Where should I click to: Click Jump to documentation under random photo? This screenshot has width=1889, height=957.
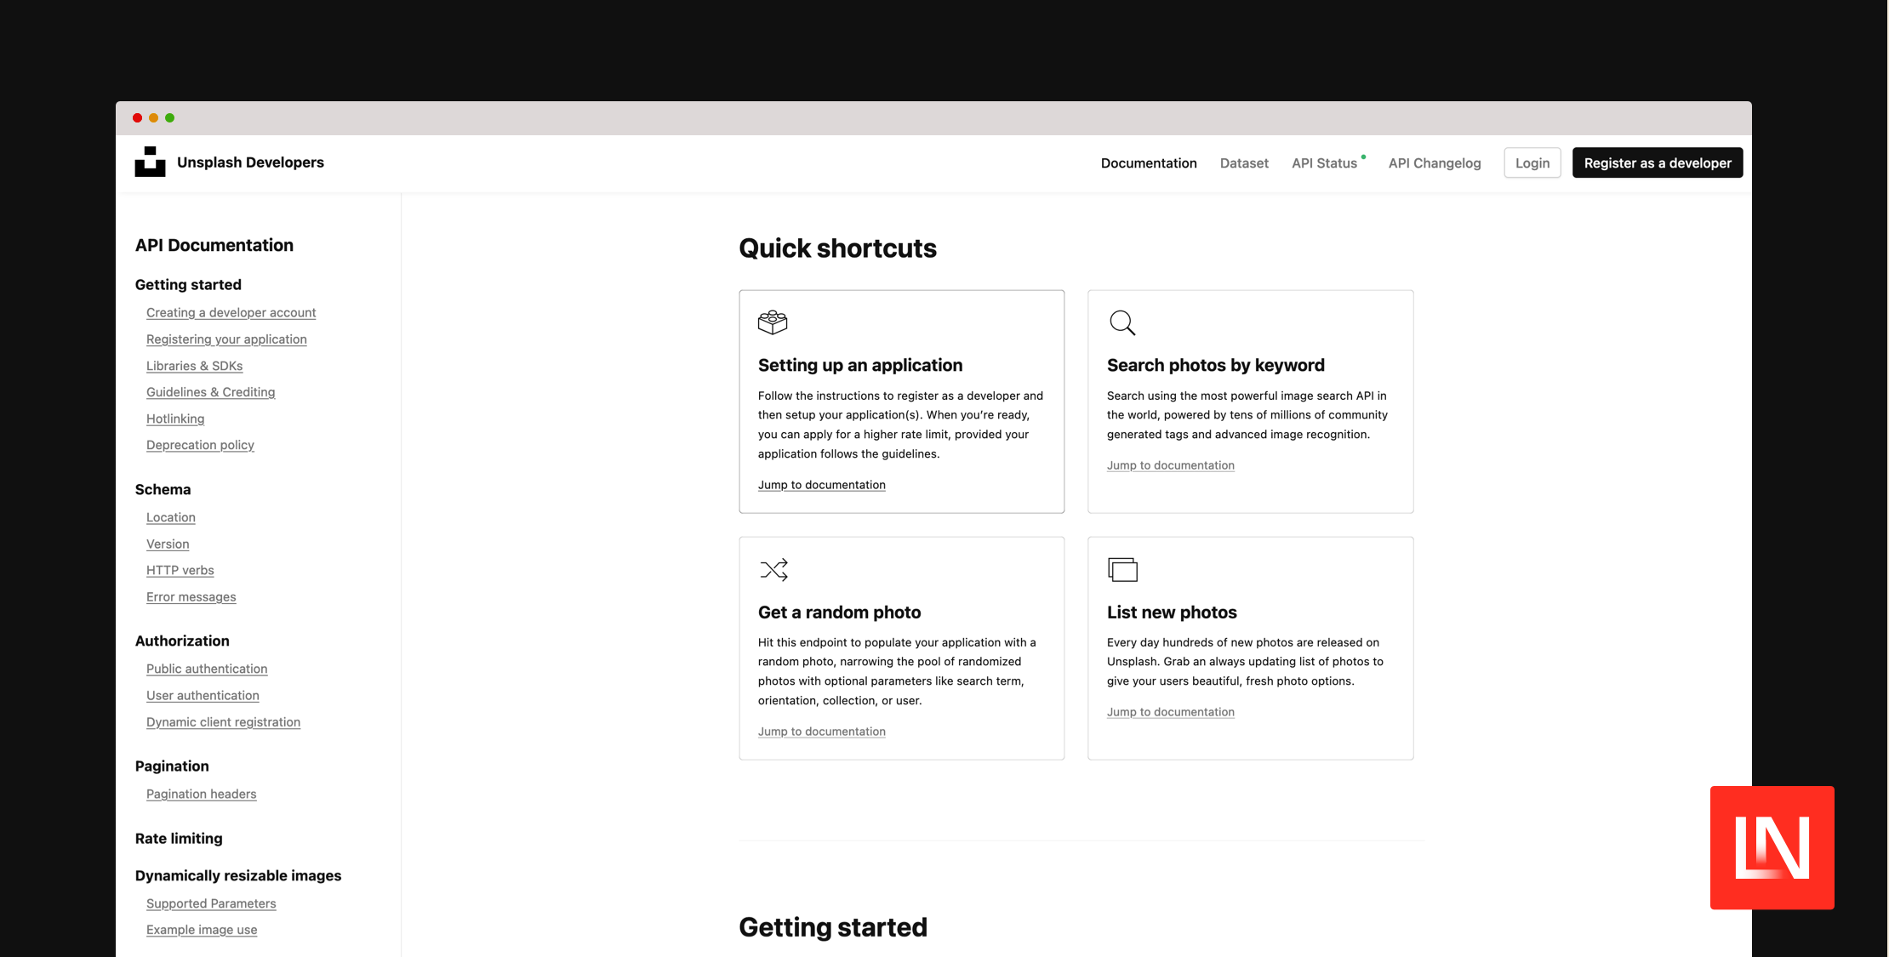[821, 730]
